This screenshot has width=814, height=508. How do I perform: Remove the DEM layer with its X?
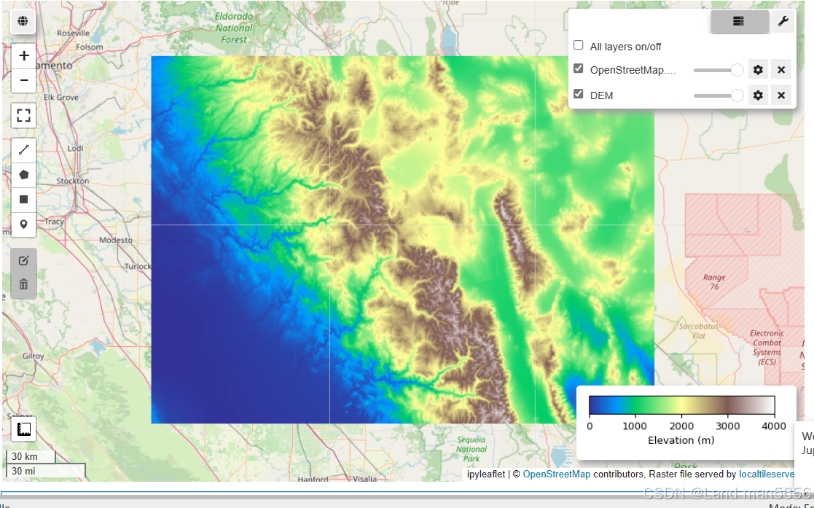click(x=780, y=95)
